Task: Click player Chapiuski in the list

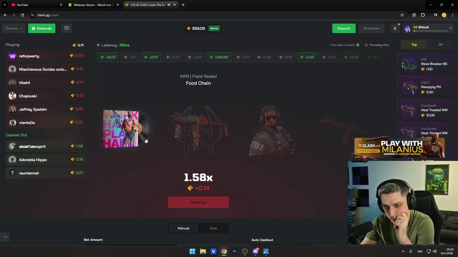Action: (45, 96)
